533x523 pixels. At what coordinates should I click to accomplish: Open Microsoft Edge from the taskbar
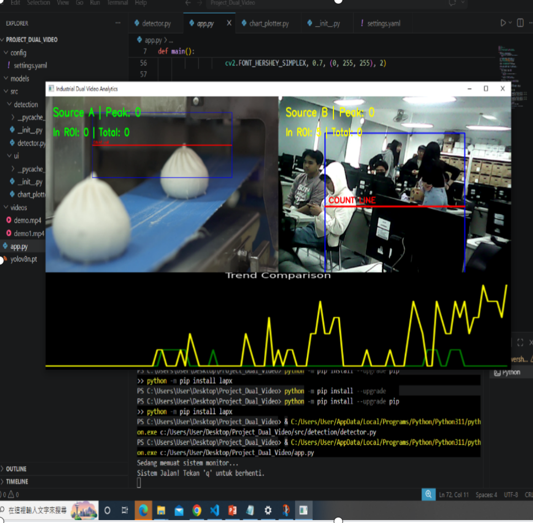tap(143, 510)
